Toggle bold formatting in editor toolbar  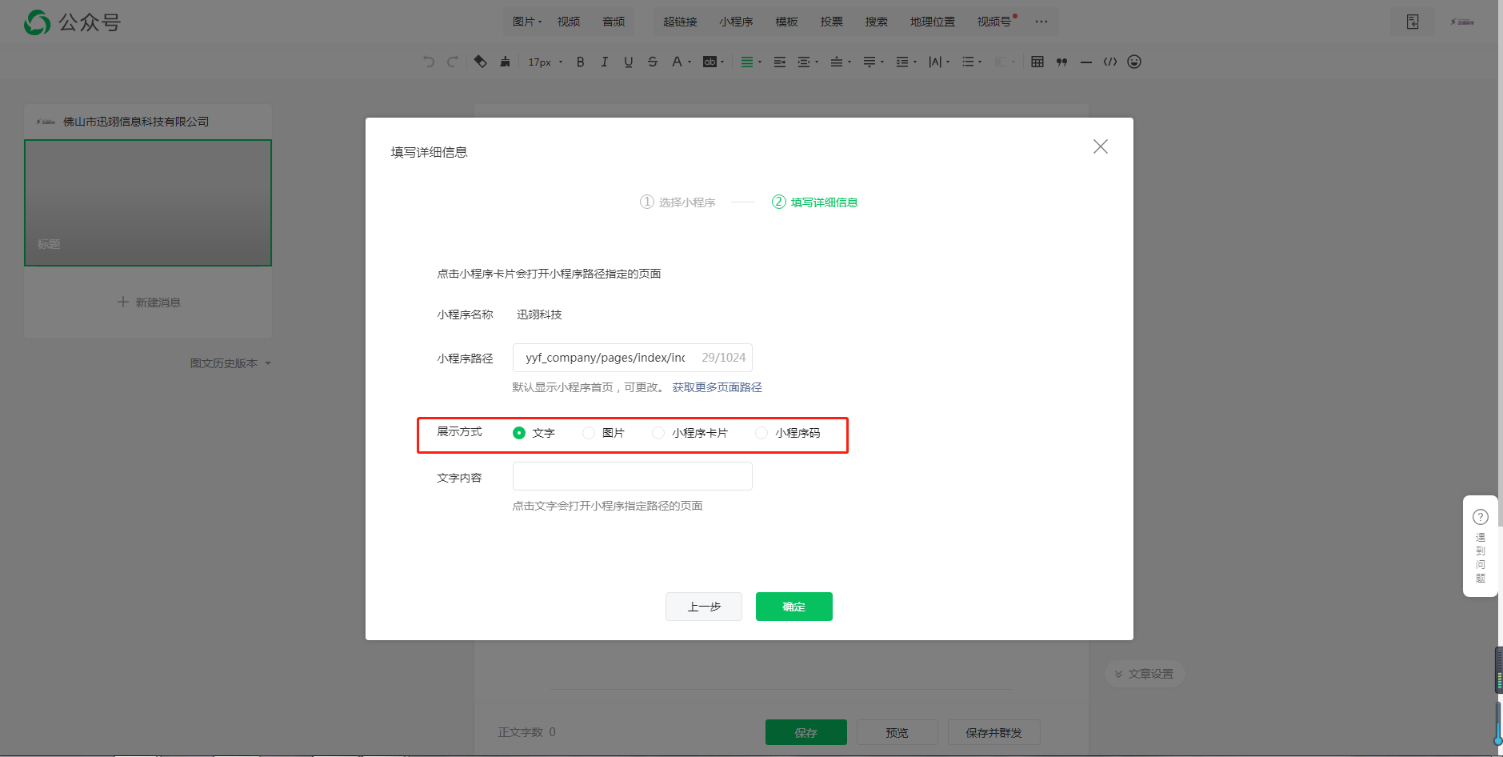(581, 62)
